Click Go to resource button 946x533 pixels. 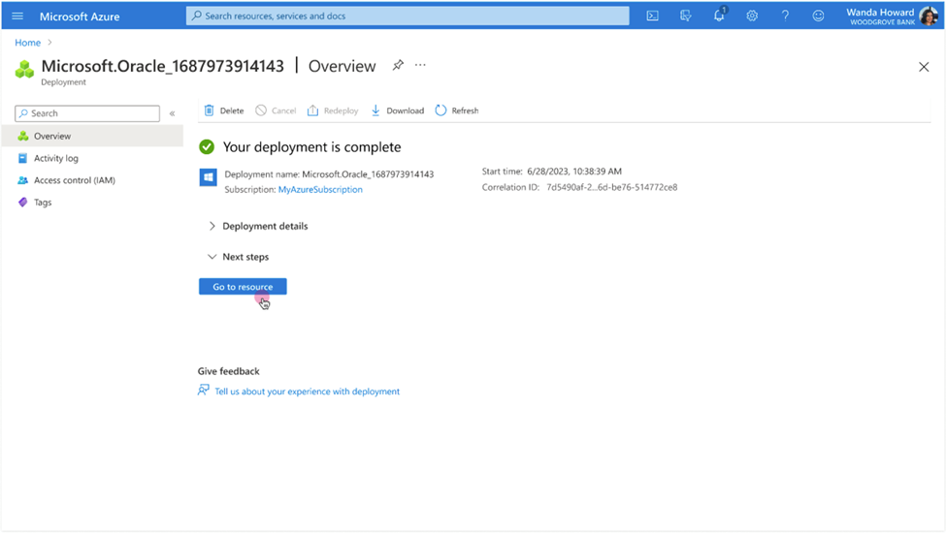pyautogui.click(x=243, y=287)
